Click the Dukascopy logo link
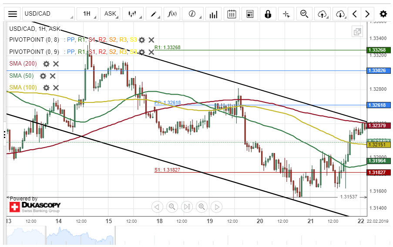 tap(35, 207)
